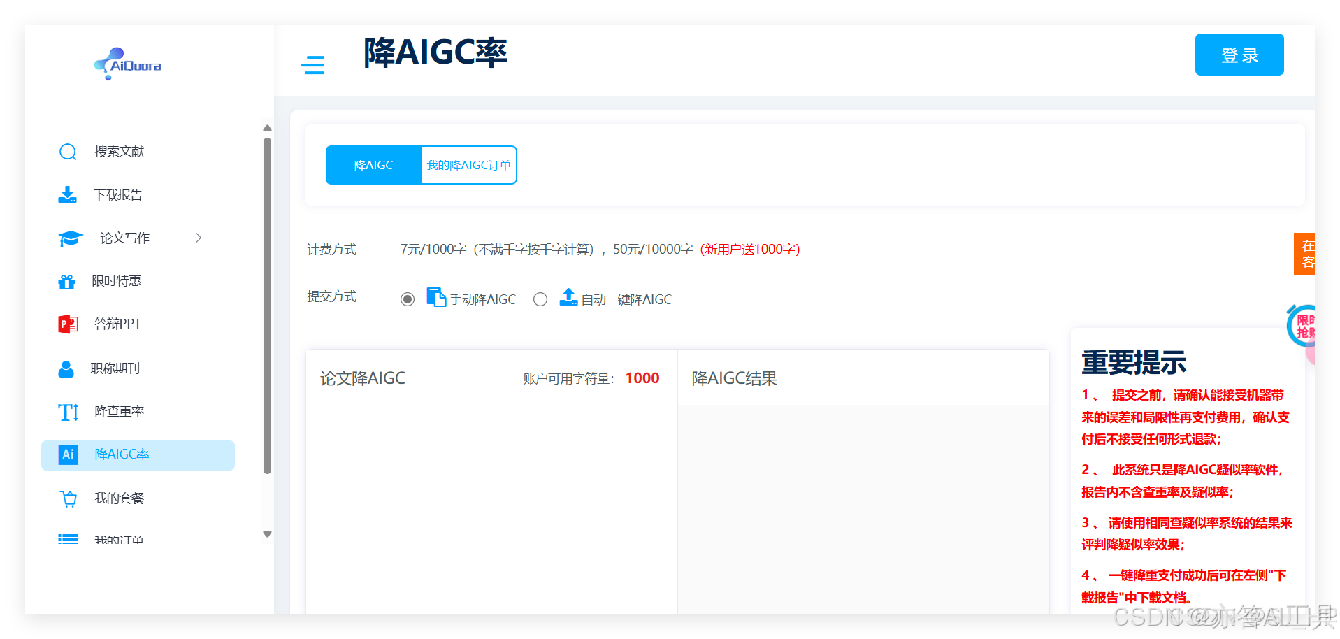This screenshot has width=1340, height=639.
Task: Click the 论文写作 graduation cap icon
Action: click(x=69, y=238)
